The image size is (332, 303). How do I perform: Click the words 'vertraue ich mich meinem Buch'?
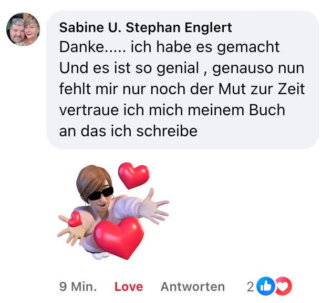172,110
